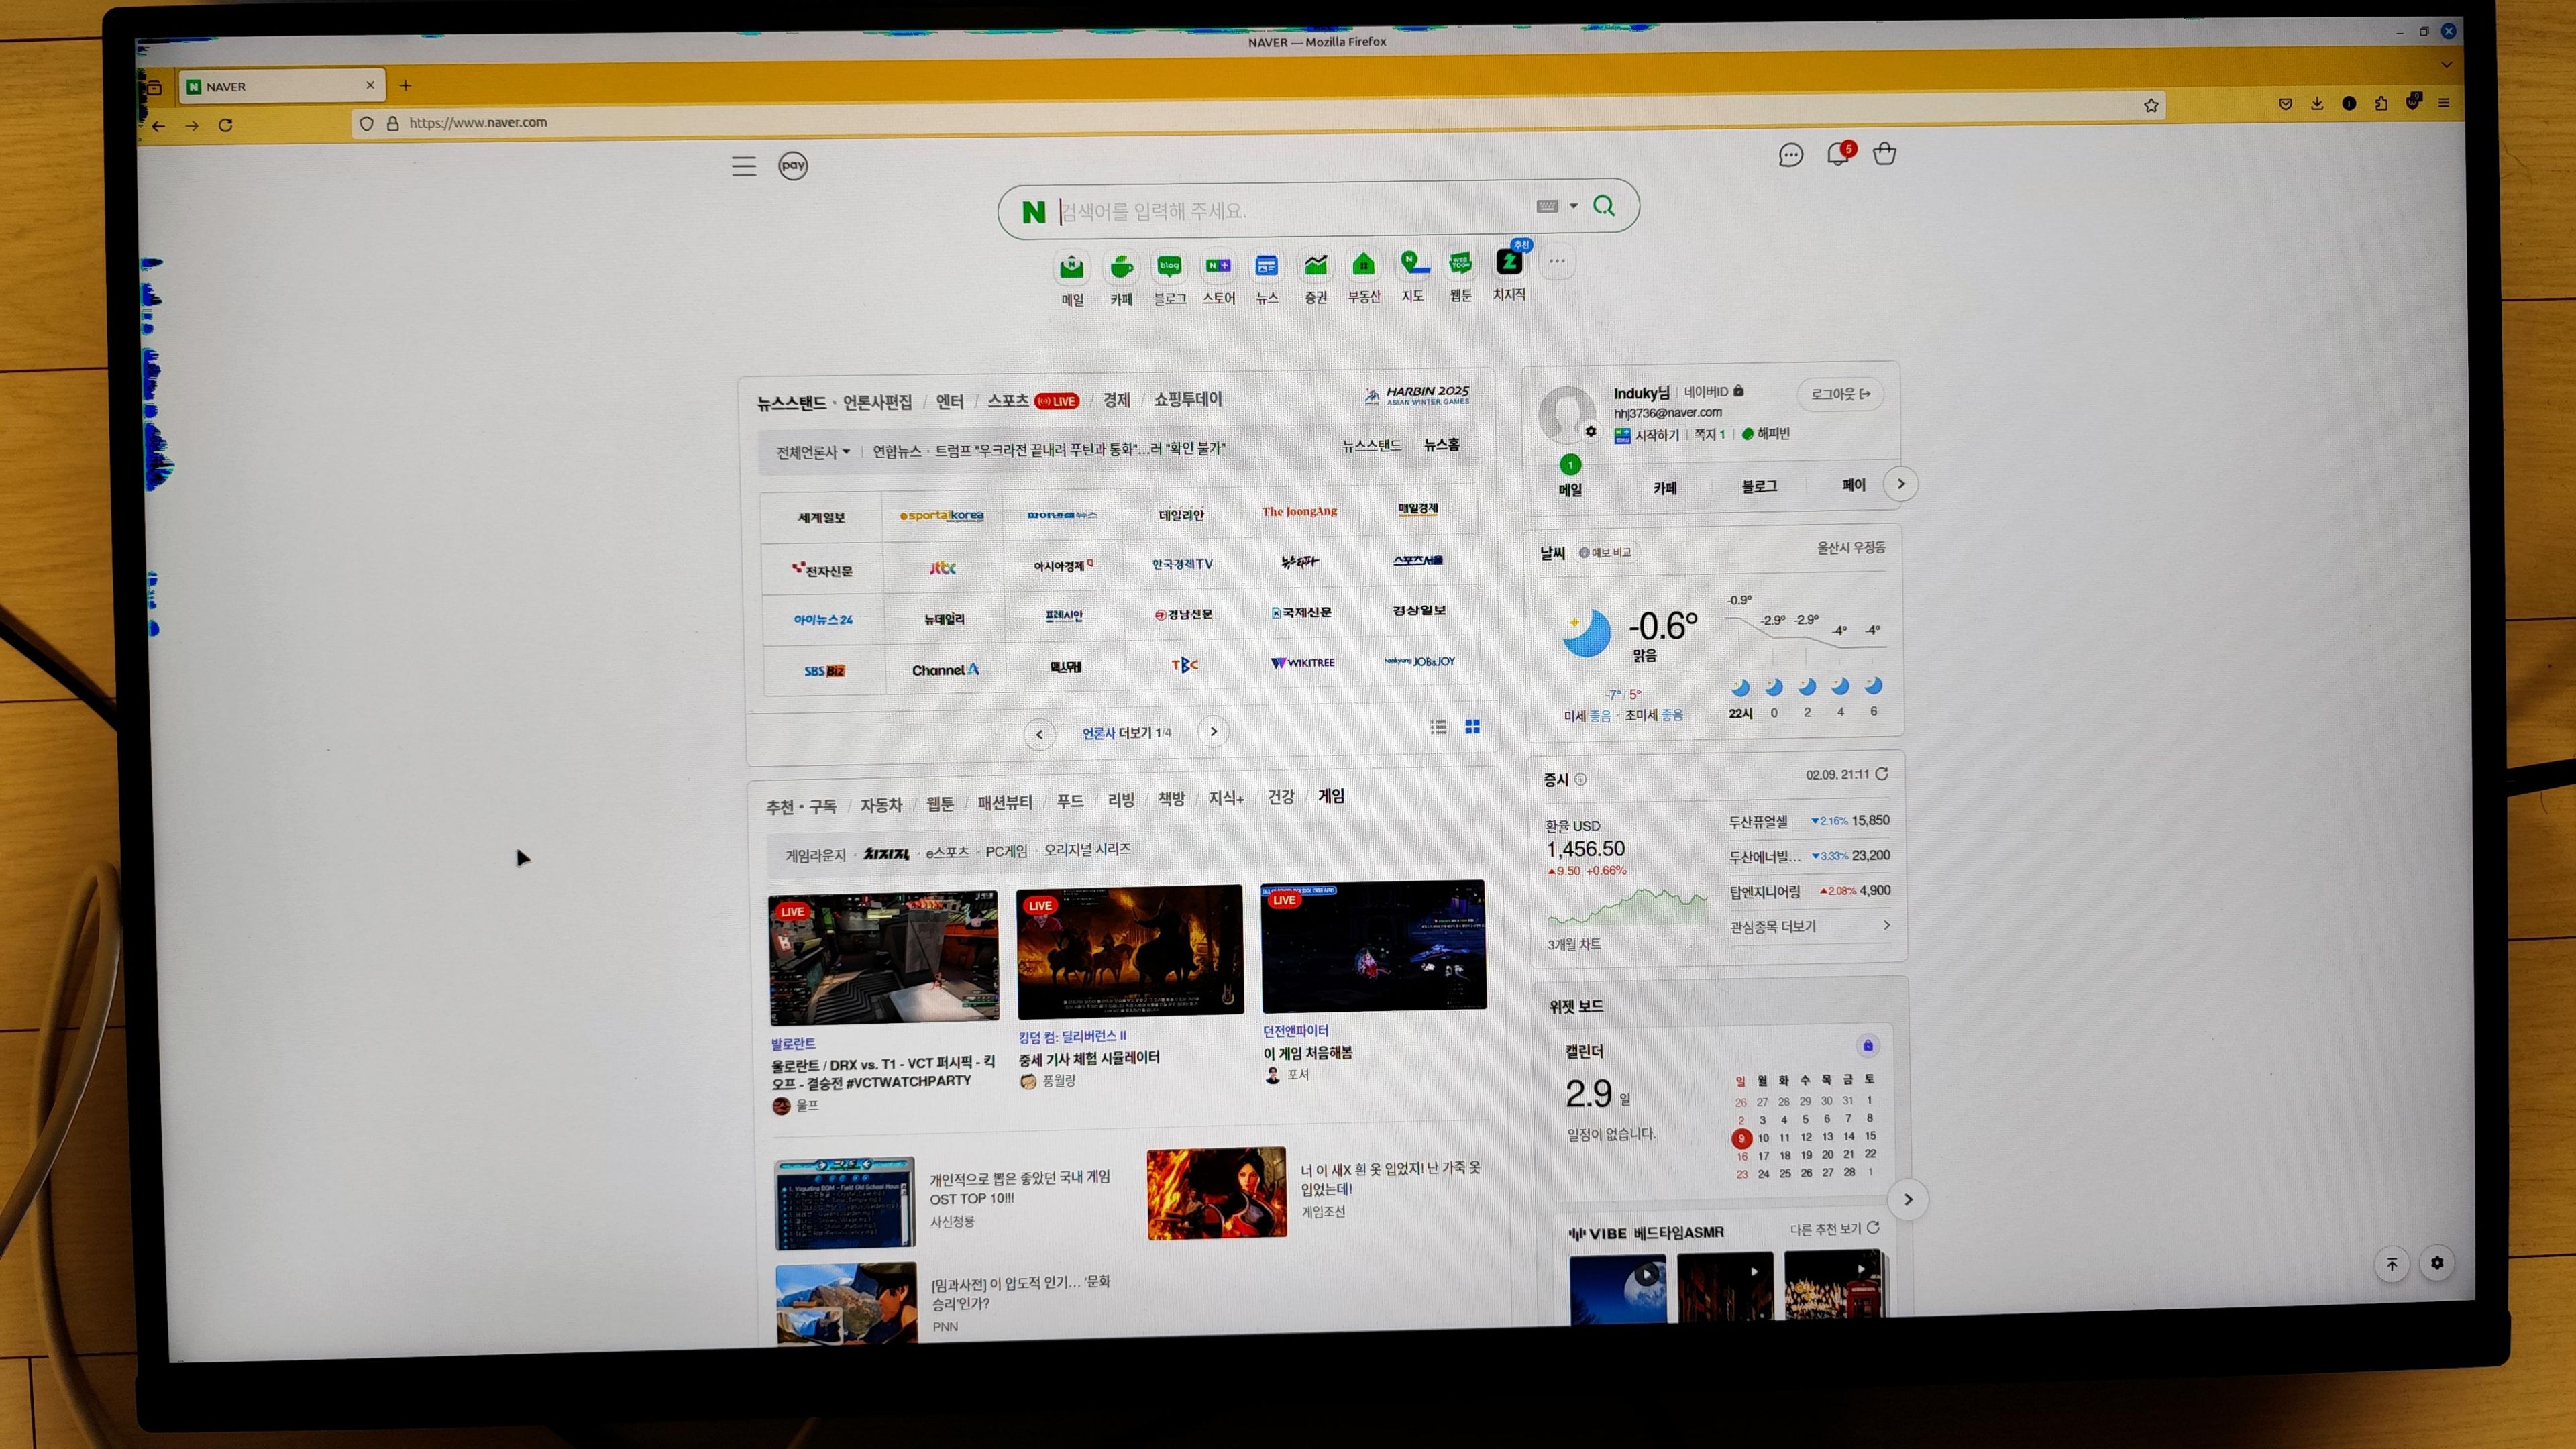Open the shopping cart icon
Image resolution: width=2576 pixels, height=1449 pixels.
point(1885,154)
